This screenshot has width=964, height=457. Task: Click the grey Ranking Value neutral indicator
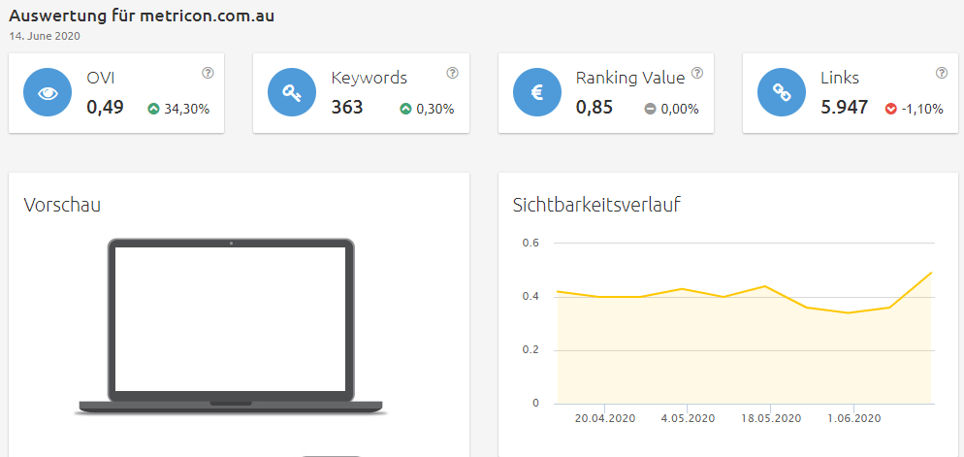pyautogui.click(x=650, y=109)
